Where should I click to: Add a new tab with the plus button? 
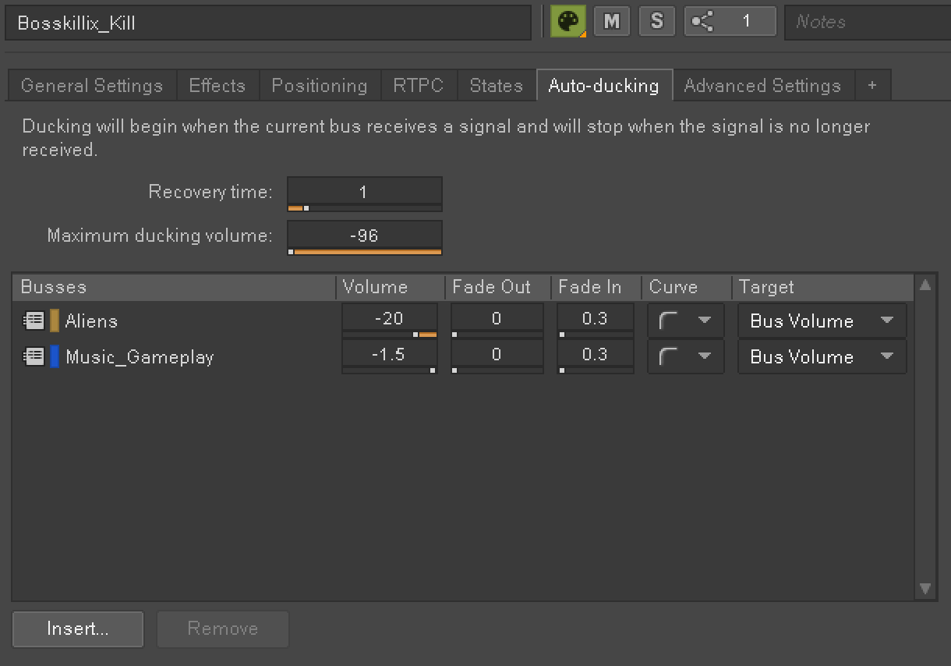[871, 85]
